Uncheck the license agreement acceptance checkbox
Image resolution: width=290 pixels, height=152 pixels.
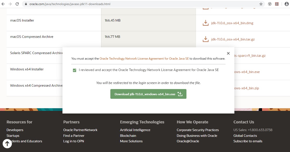75,70
